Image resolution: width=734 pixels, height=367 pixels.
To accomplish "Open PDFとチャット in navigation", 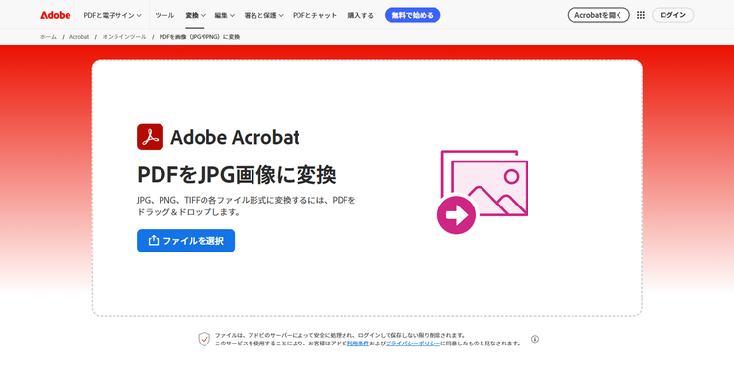I will [x=314, y=15].
